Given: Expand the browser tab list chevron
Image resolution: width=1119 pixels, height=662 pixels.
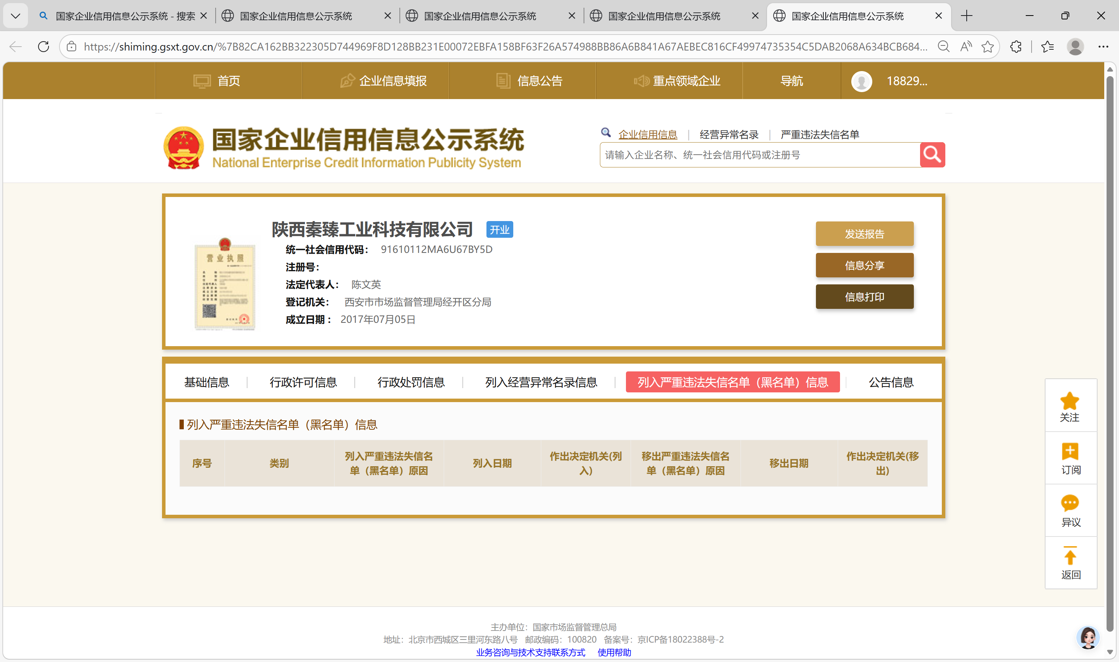Looking at the screenshot, I should click(15, 16).
